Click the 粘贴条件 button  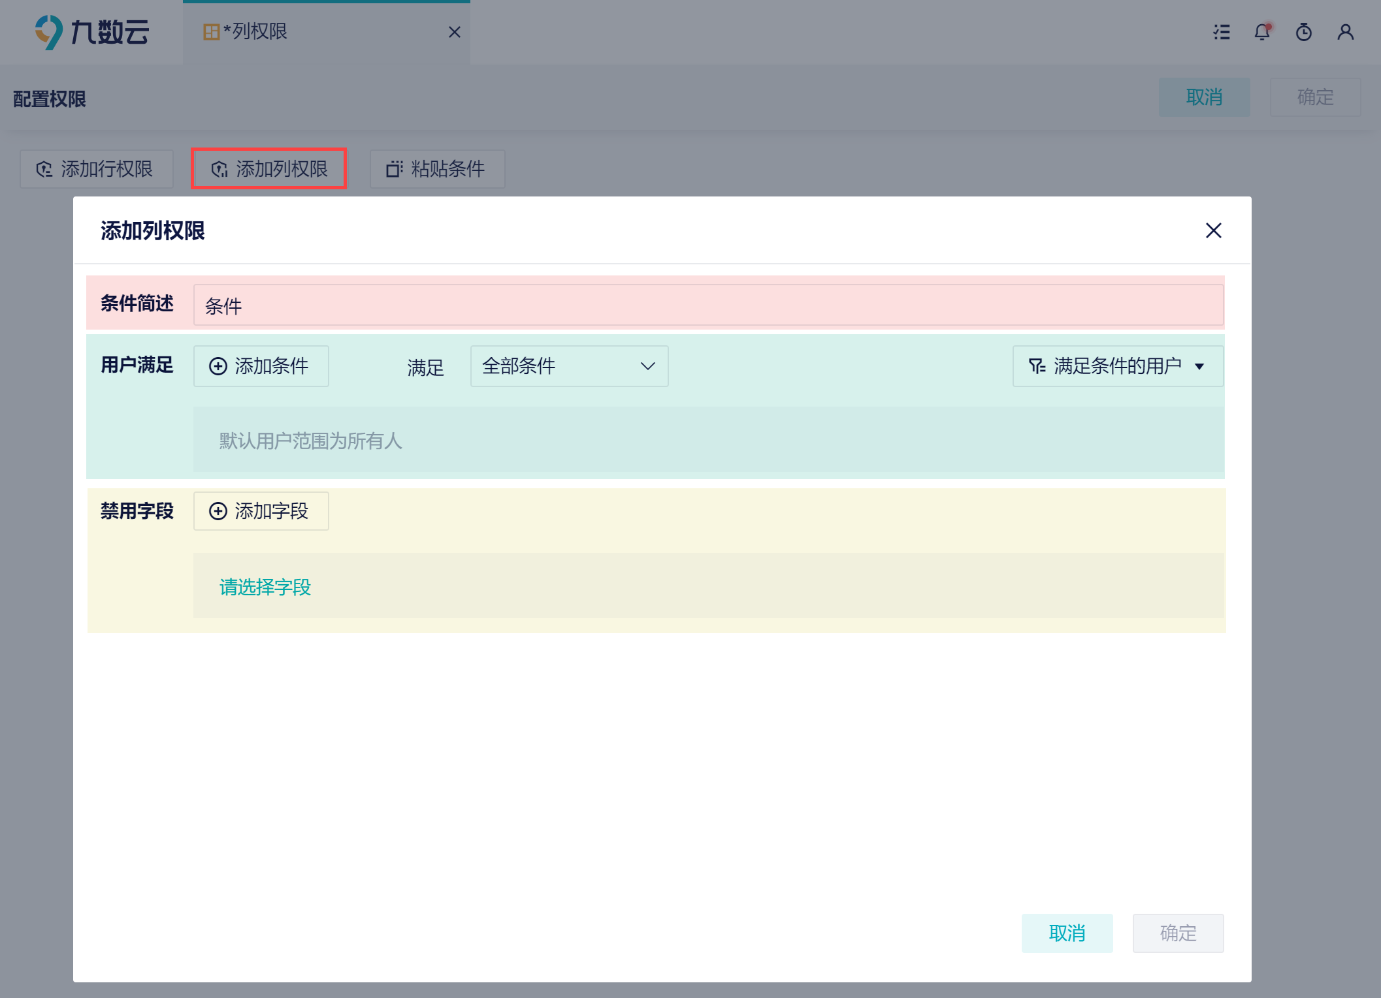click(437, 169)
